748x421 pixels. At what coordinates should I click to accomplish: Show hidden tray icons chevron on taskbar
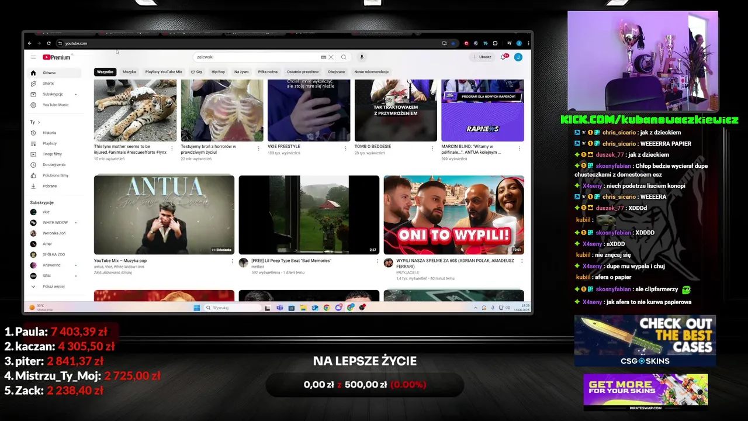(x=476, y=308)
